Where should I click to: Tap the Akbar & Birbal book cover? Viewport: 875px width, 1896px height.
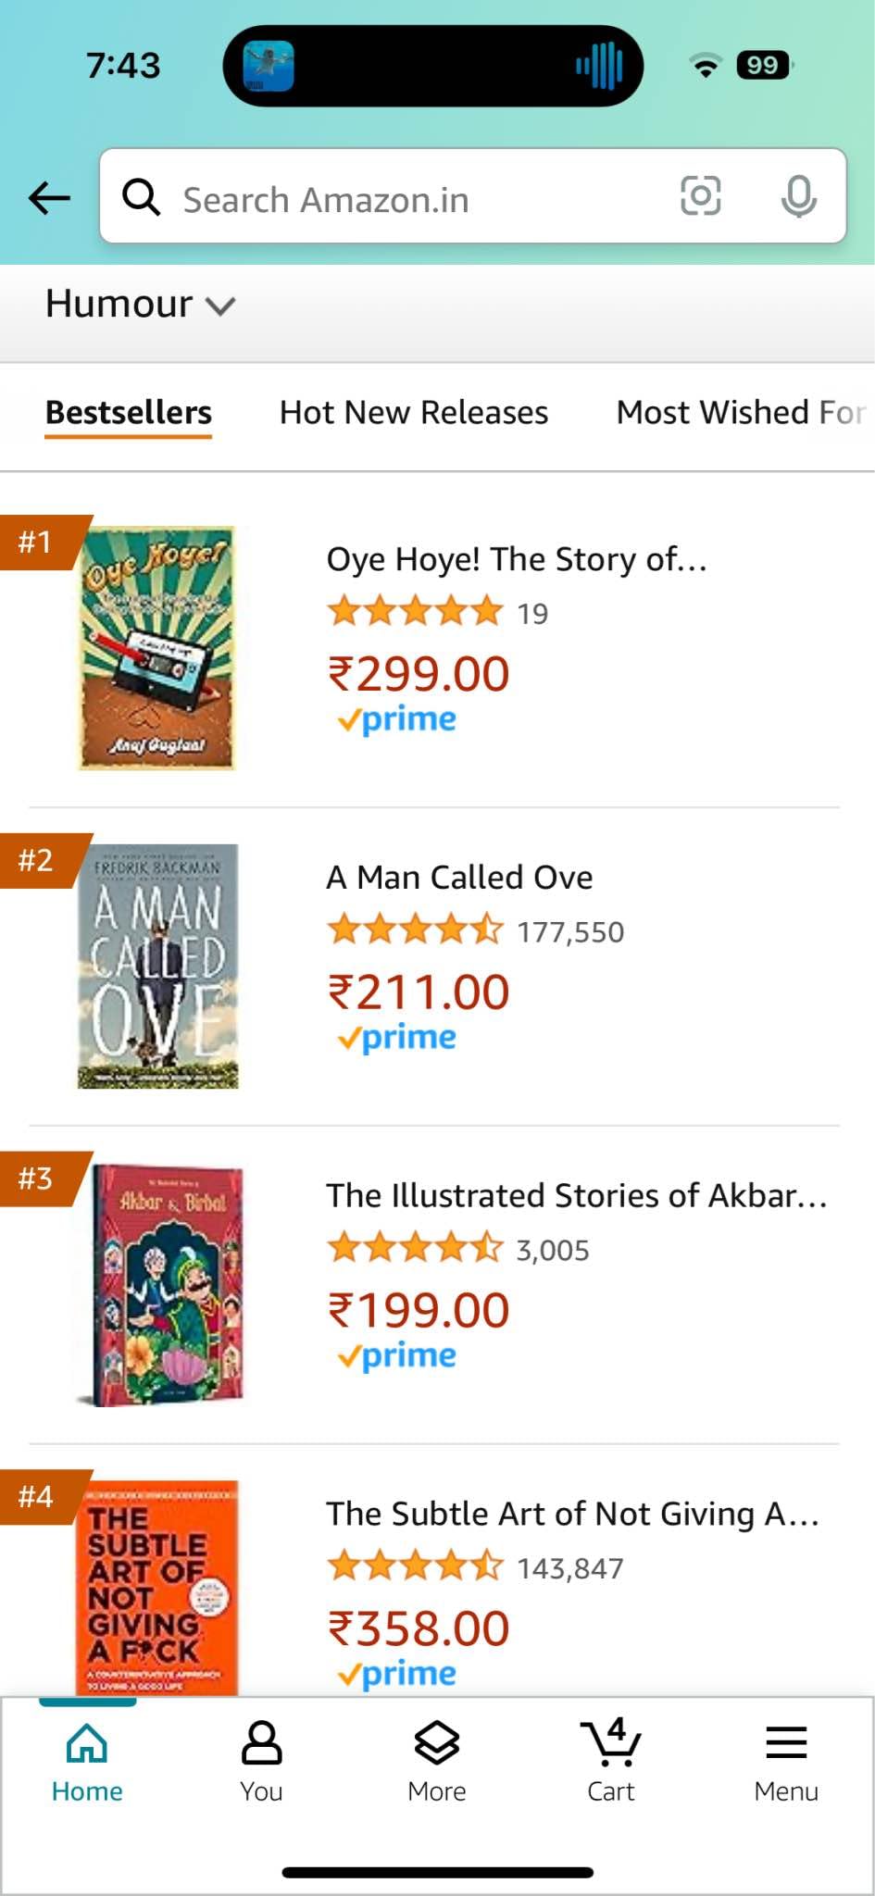tap(159, 1285)
